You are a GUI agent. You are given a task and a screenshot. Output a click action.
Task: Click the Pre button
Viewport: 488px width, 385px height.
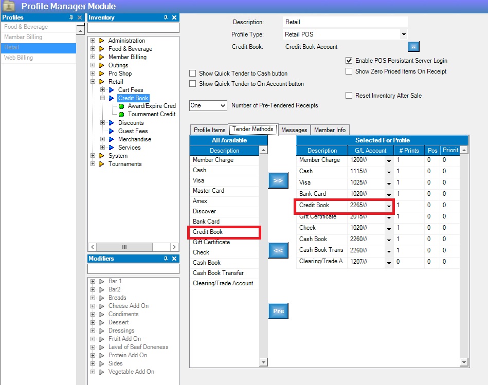(x=278, y=311)
